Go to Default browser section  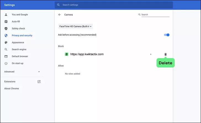point(20,56)
